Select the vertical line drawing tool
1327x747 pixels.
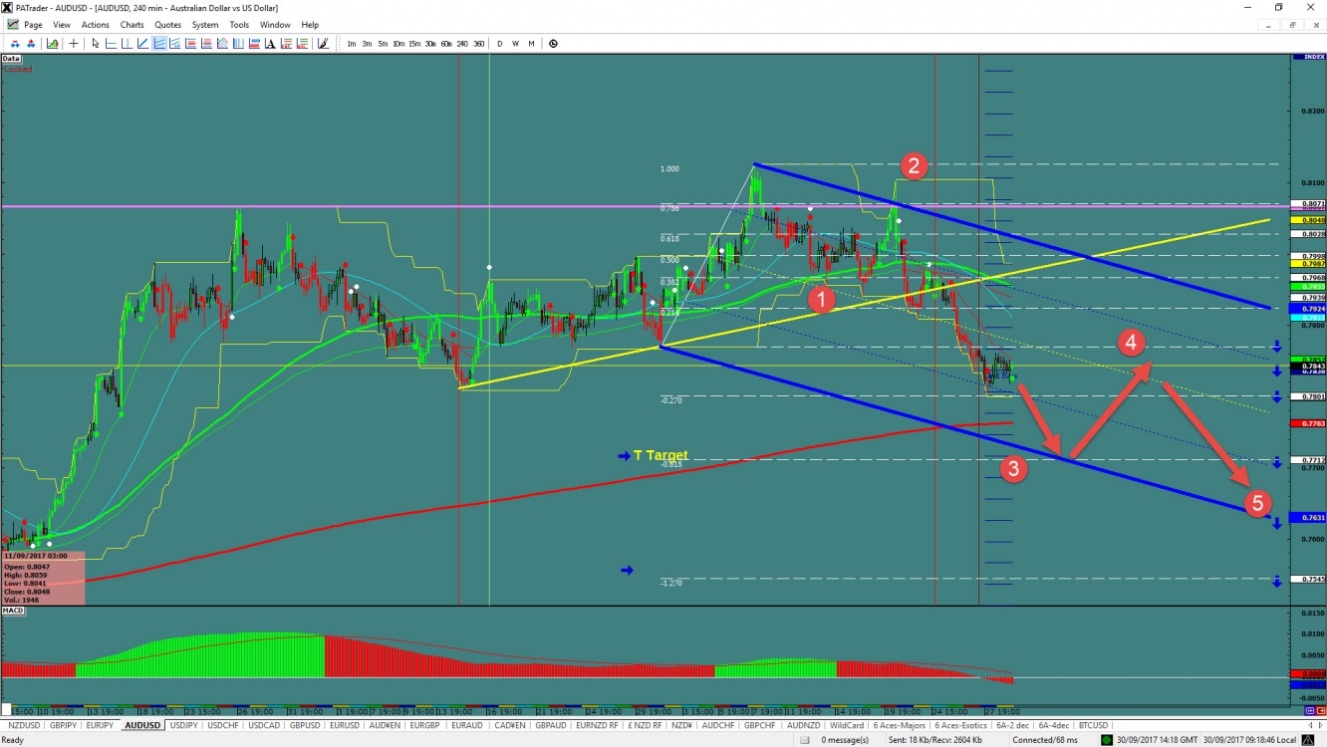[x=127, y=43]
